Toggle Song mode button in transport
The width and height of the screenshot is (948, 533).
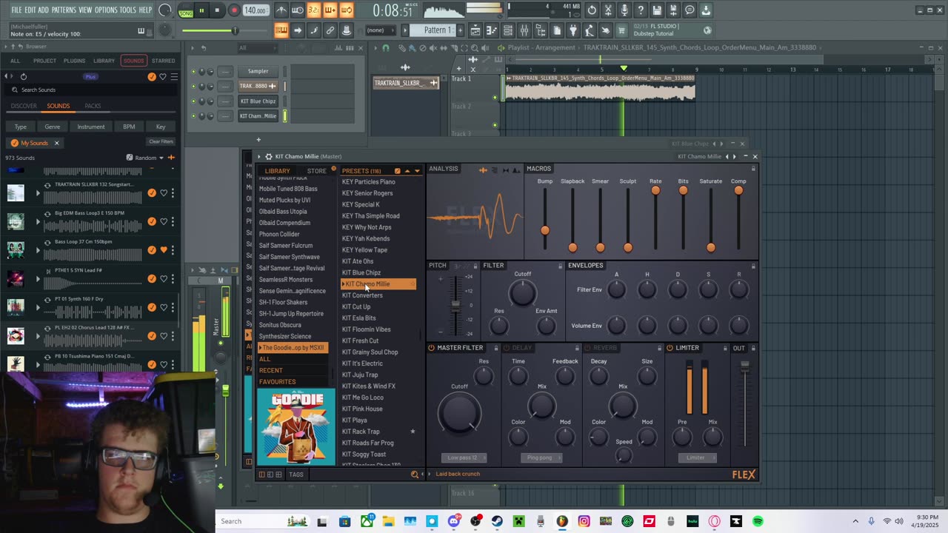(x=186, y=13)
